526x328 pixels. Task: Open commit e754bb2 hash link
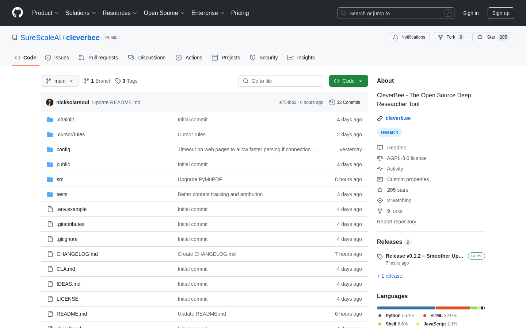tap(288, 102)
